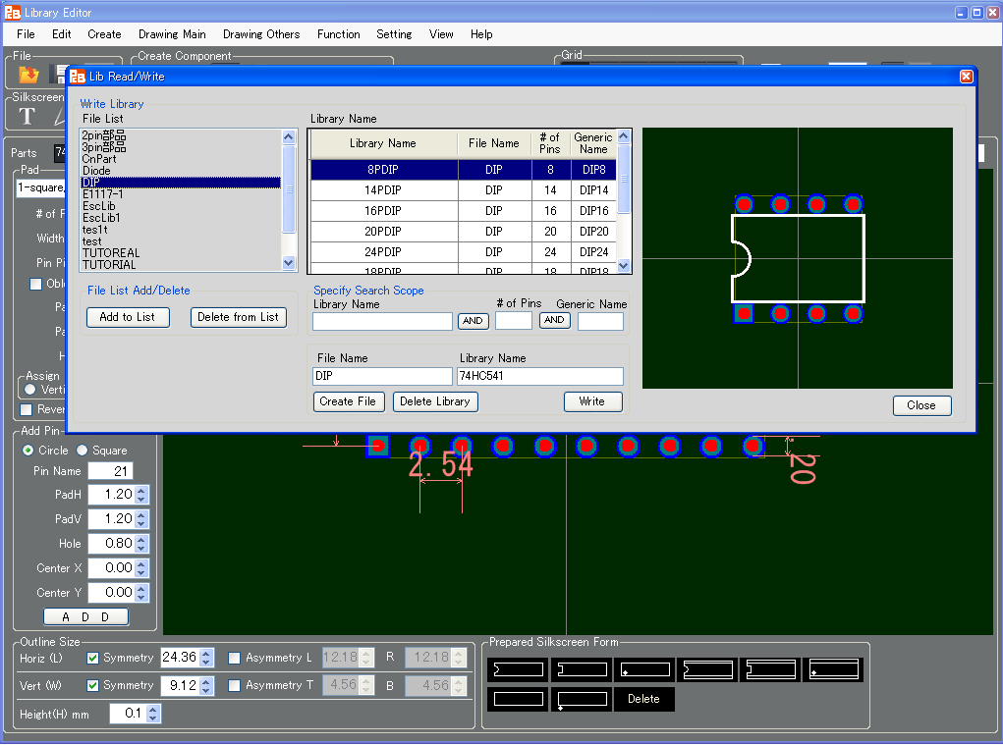Open the Help menu
Image resolution: width=1003 pixels, height=745 pixels.
(x=481, y=34)
